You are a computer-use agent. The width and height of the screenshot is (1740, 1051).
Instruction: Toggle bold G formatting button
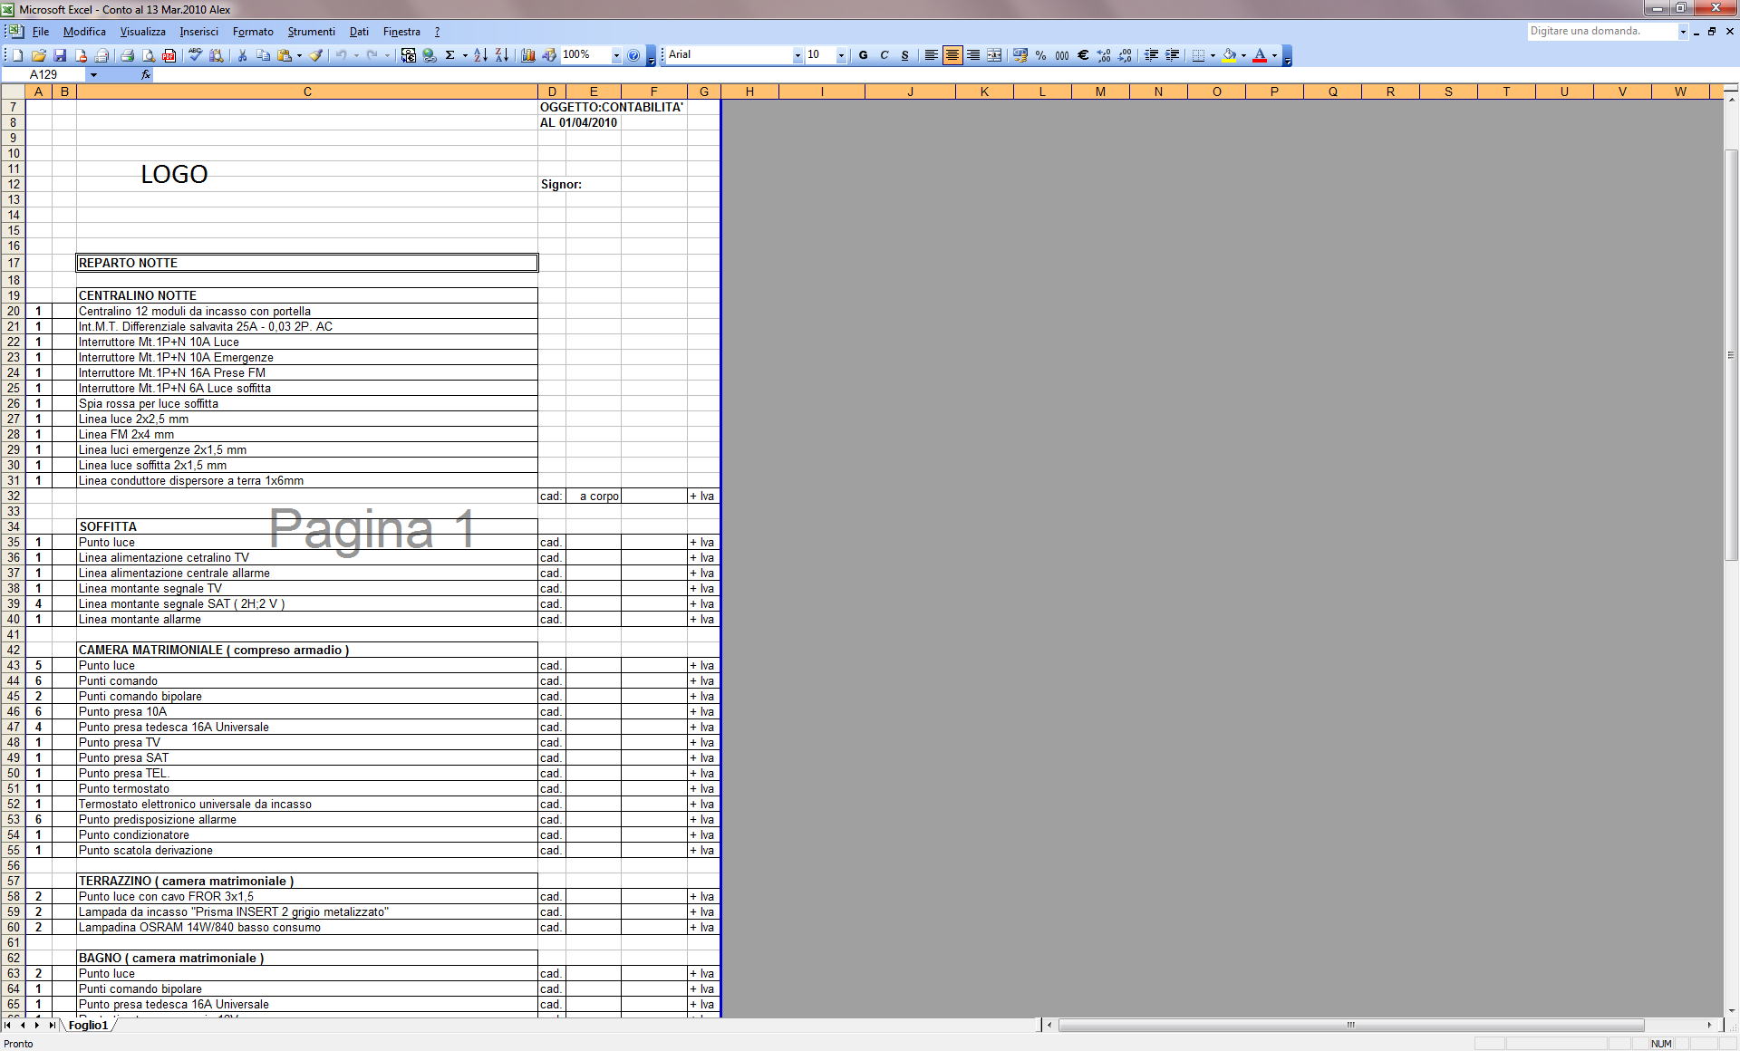pyautogui.click(x=863, y=55)
